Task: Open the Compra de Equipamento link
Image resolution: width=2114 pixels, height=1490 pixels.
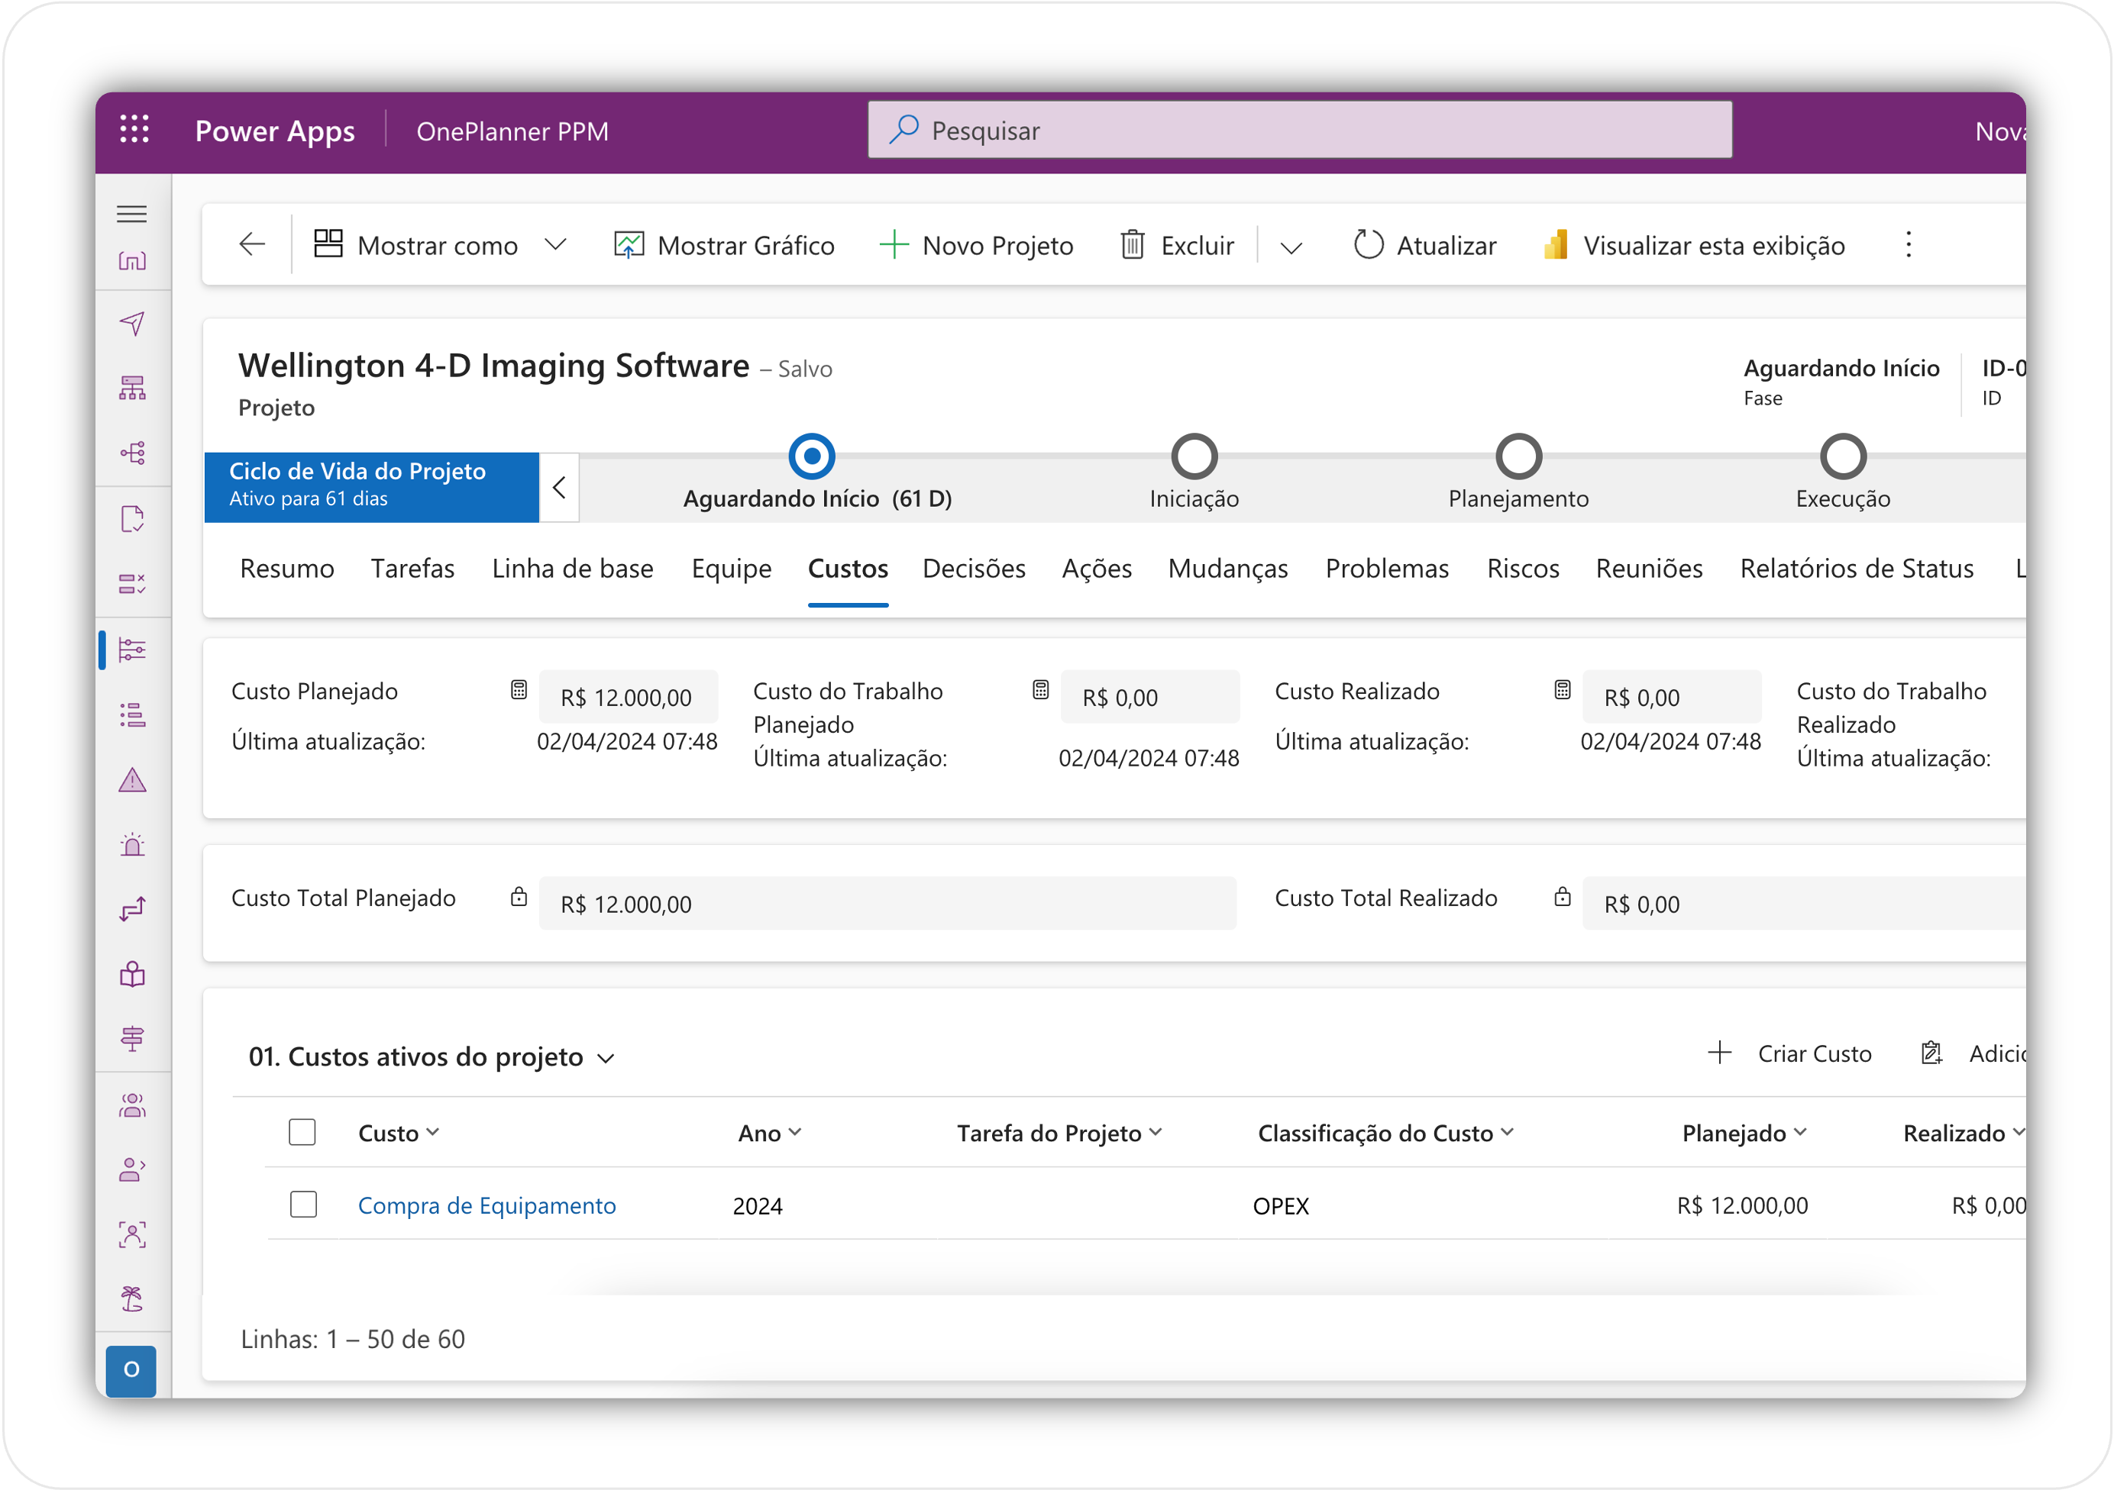Action: click(x=486, y=1205)
